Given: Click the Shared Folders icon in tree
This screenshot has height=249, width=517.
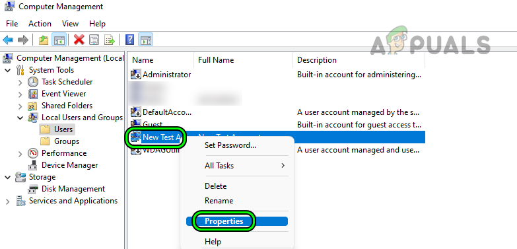Looking at the screenshot, I should (32, 106).
